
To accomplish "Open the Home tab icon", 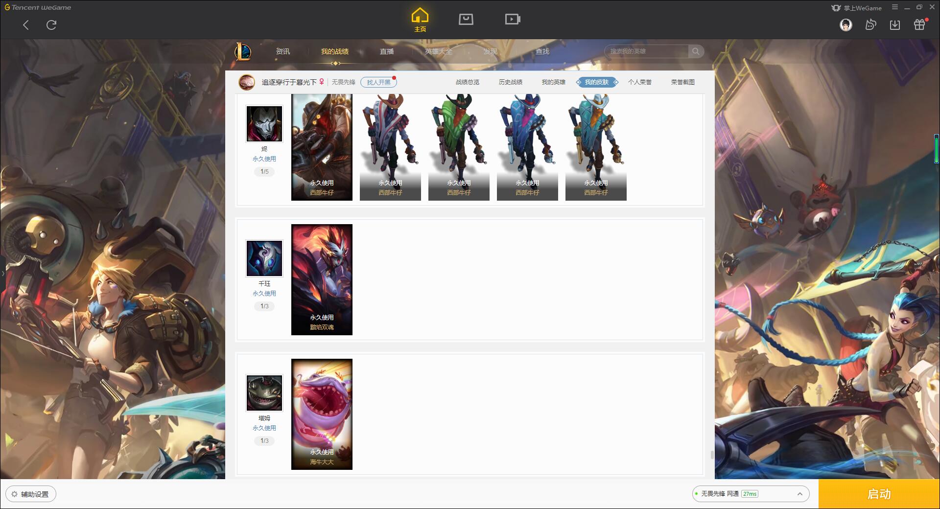I will [x=420, y=20].
